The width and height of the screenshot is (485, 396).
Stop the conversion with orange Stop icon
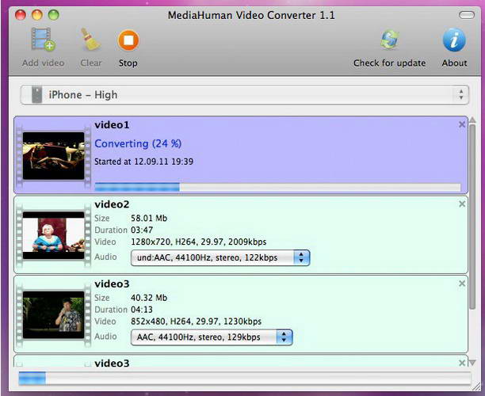(128, 40)
